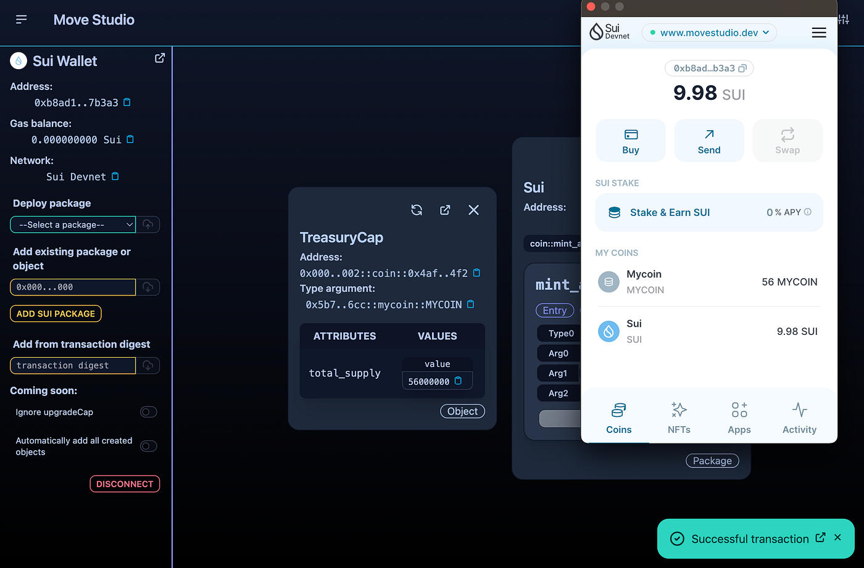This screenshot has height=568, width=864.
Task: Click the Type0 argument label
Action: coord(560,334)
